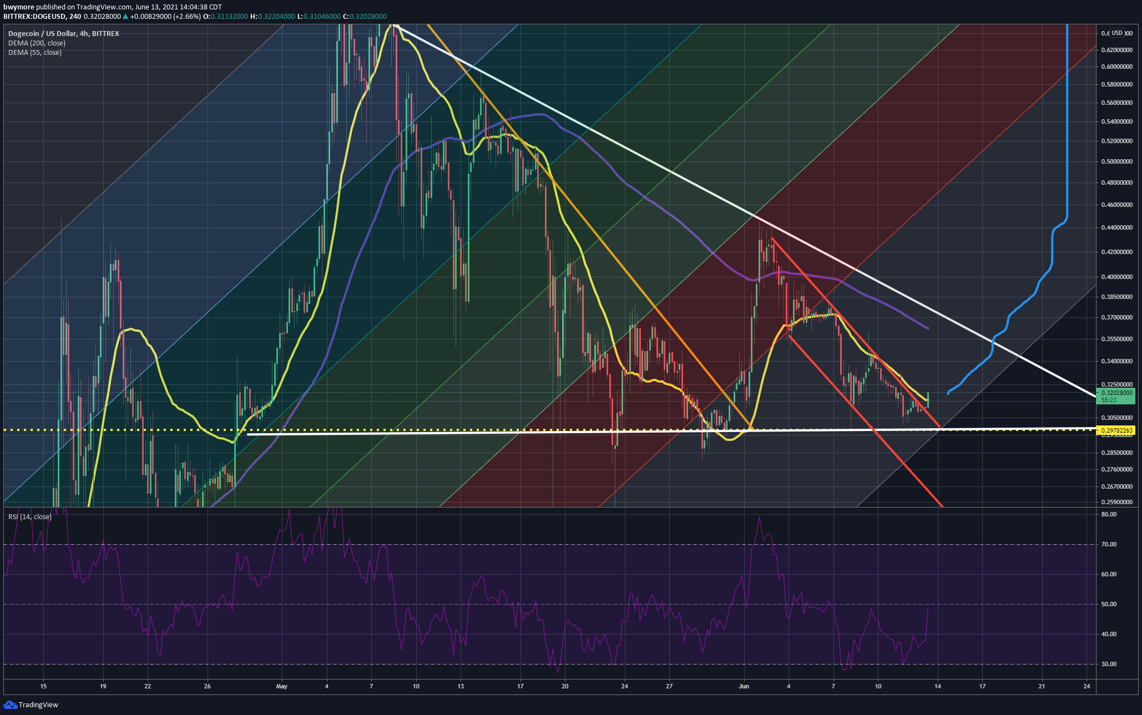The height and width of the screenshot is (715, 1142).
Task: Click the 26 date label on time axis
Action: pyautogui.click(x=207, y=686)
